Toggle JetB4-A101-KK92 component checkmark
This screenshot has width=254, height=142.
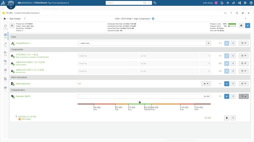(x=227, y=63)
